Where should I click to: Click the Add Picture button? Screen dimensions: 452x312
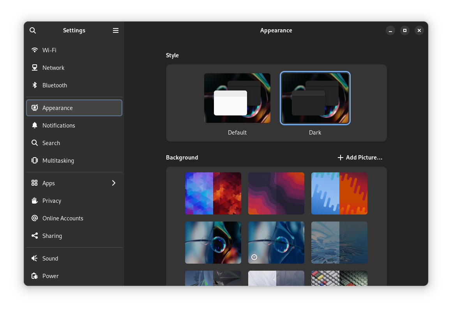360,157
